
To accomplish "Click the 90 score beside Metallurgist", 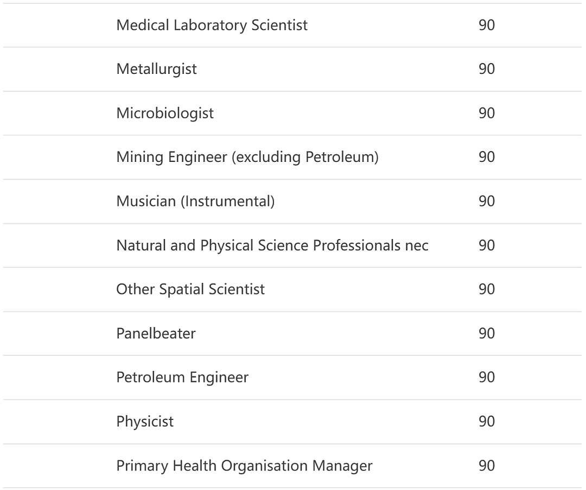I will click(x=487, y=69).
